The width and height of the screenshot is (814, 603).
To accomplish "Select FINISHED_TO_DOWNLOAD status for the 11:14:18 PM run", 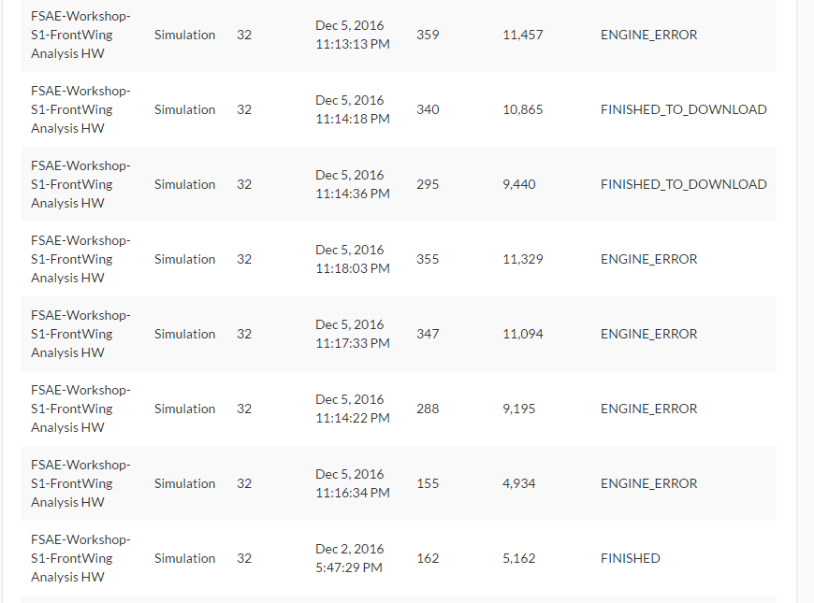I will (x=683, y=109).
